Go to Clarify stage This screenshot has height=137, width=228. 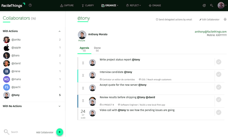88,6
